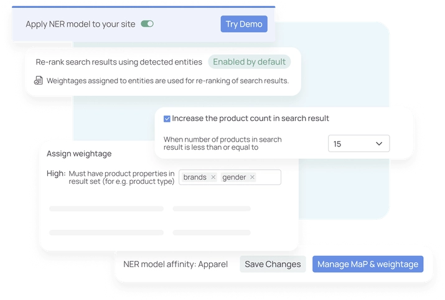Open the product count dropdown showing 15
The width and height of the screenshot is (445, 300).
pos(358,143)
